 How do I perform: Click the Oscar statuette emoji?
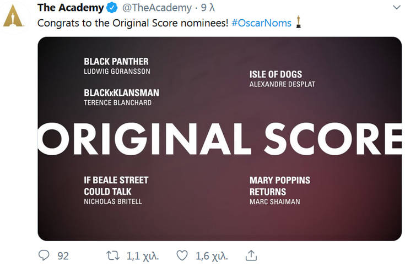(x=298, y=22)
